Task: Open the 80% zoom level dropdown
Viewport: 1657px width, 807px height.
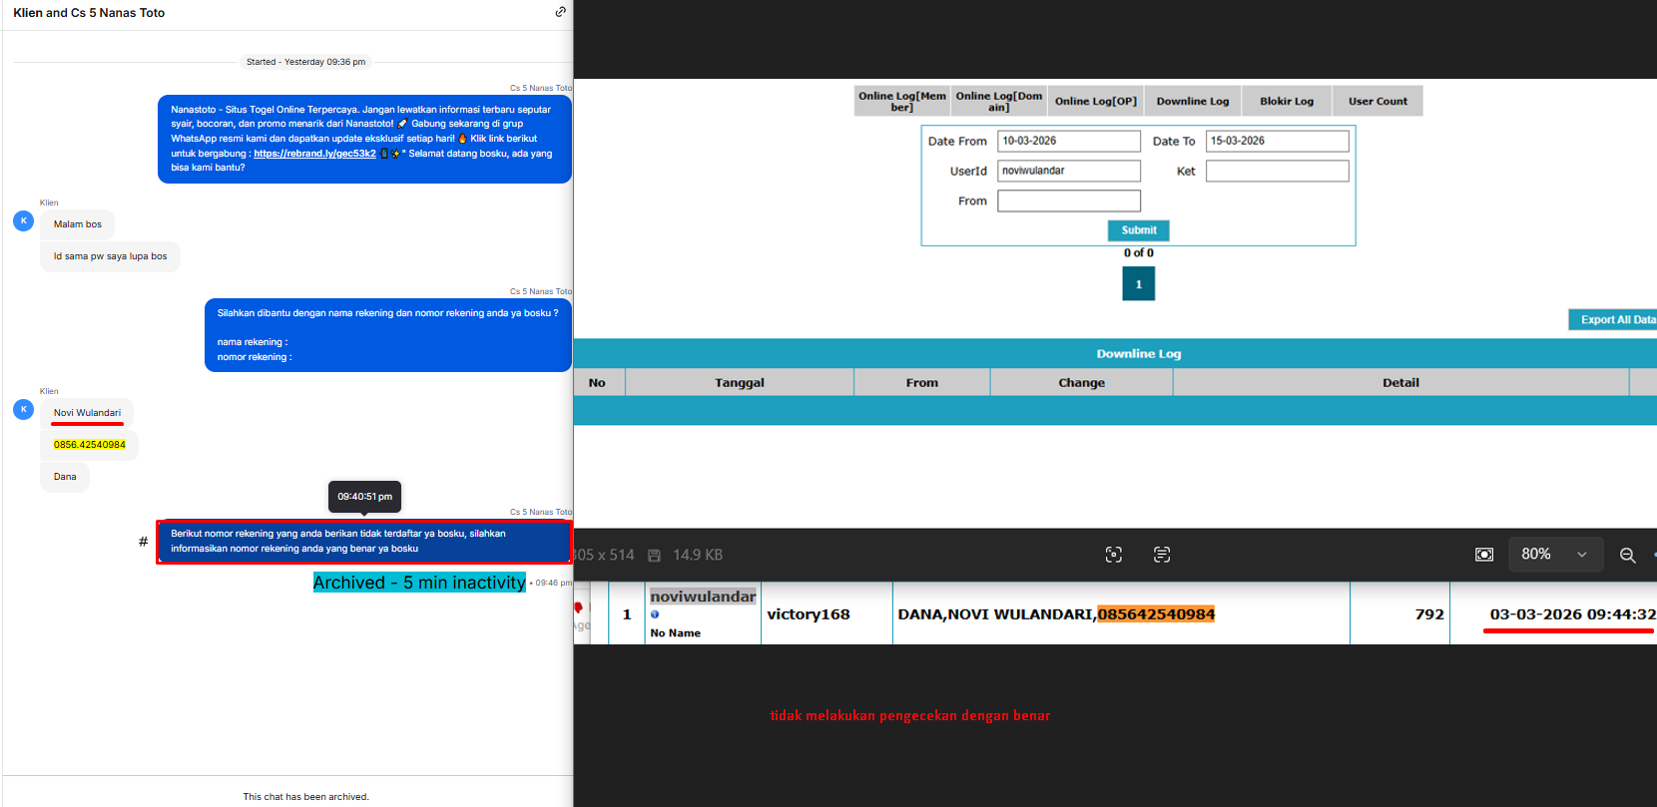Action: pyautogui.click(x=1554, y=555)
